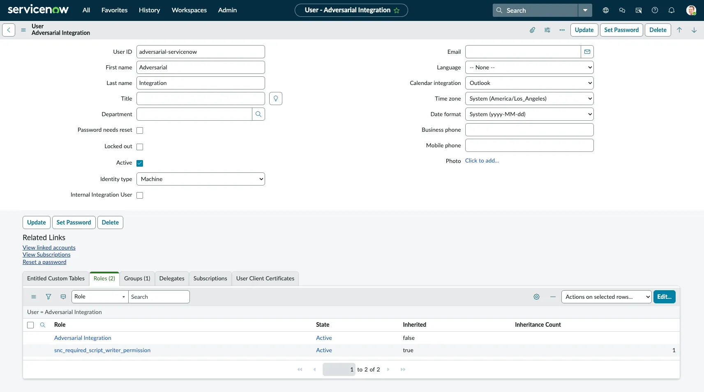Viewport: 704px width, 392px height.
Task: Uncheck the Active checkbox
Action: pyautogui.click(x=140, y=163)
